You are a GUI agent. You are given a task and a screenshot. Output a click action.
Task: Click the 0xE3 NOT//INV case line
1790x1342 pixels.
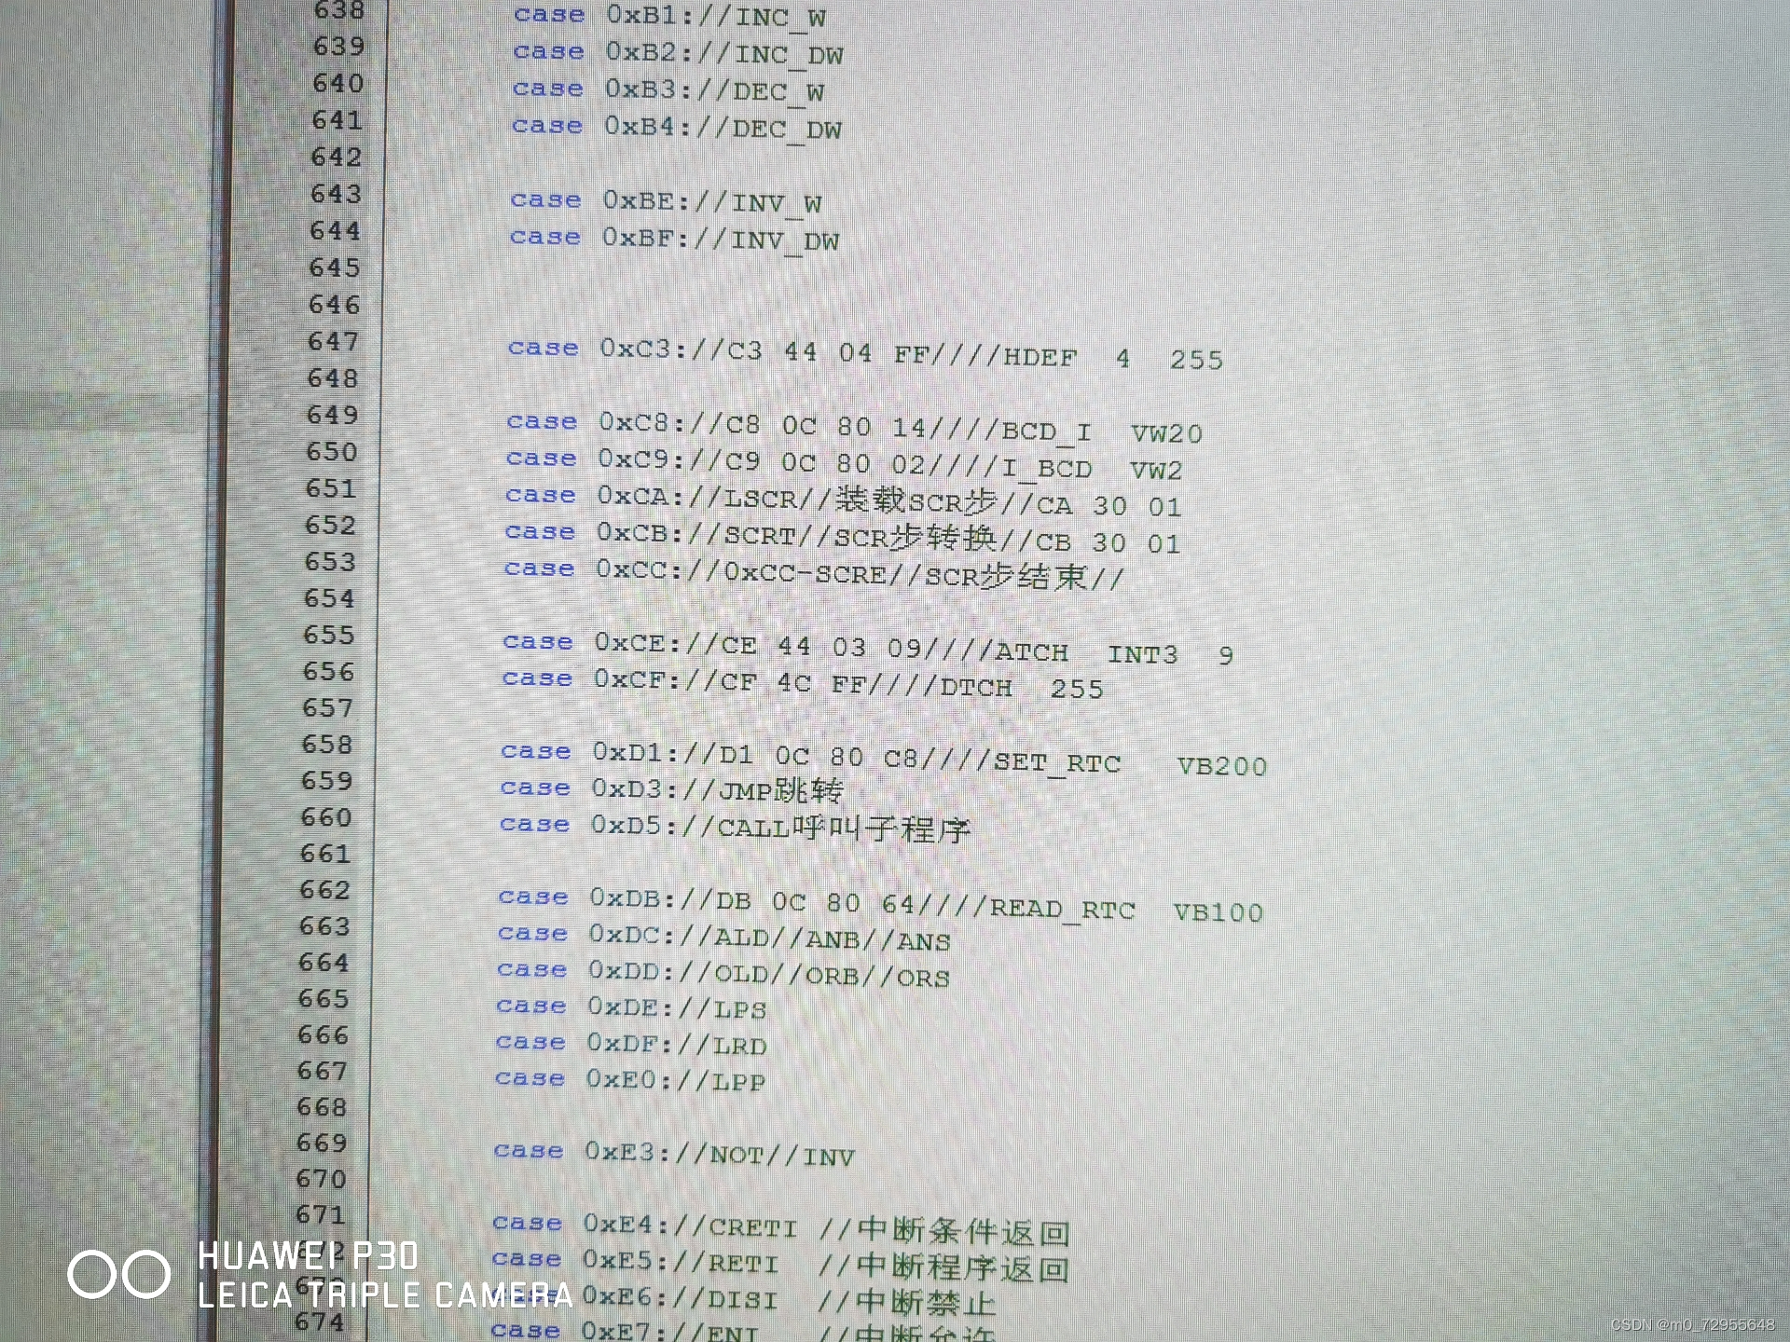click(672, 1155)
